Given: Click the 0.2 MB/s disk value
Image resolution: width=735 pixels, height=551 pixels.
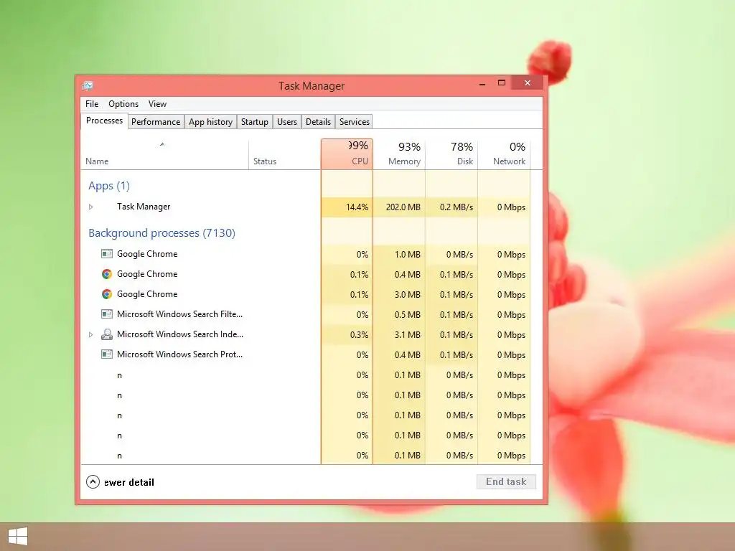Looking at the screenshot, I should 457,207.
